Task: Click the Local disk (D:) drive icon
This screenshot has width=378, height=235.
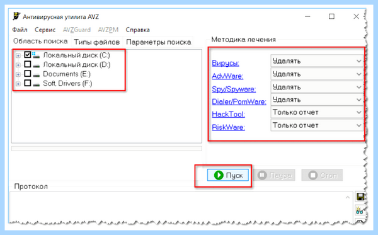Action: coord(36,65)
